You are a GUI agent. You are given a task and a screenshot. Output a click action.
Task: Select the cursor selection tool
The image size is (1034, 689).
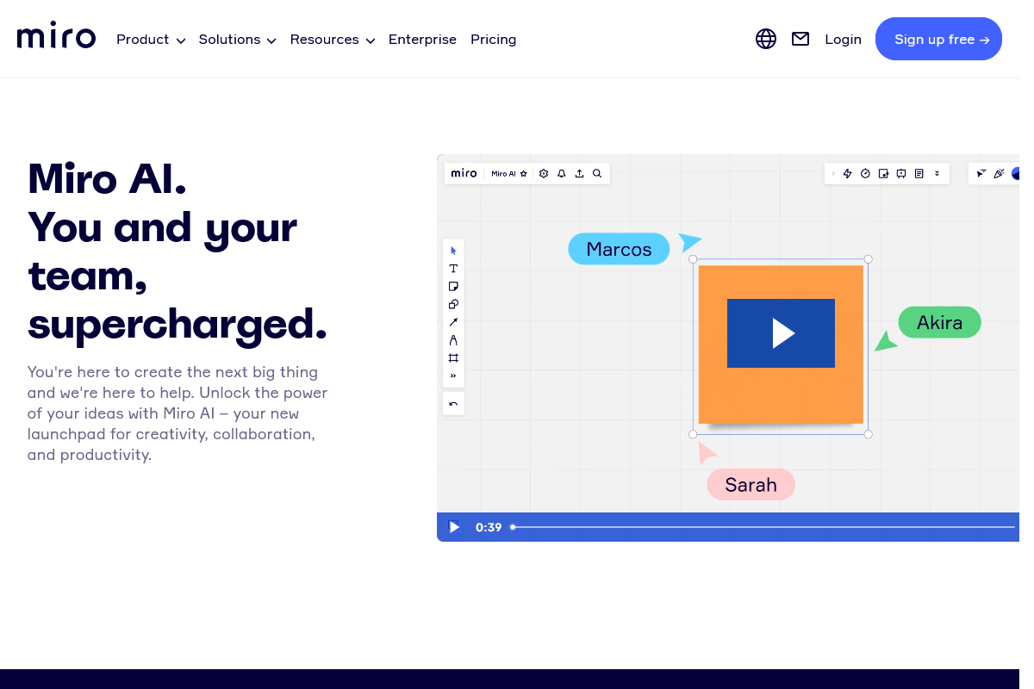tap(453, 250)
